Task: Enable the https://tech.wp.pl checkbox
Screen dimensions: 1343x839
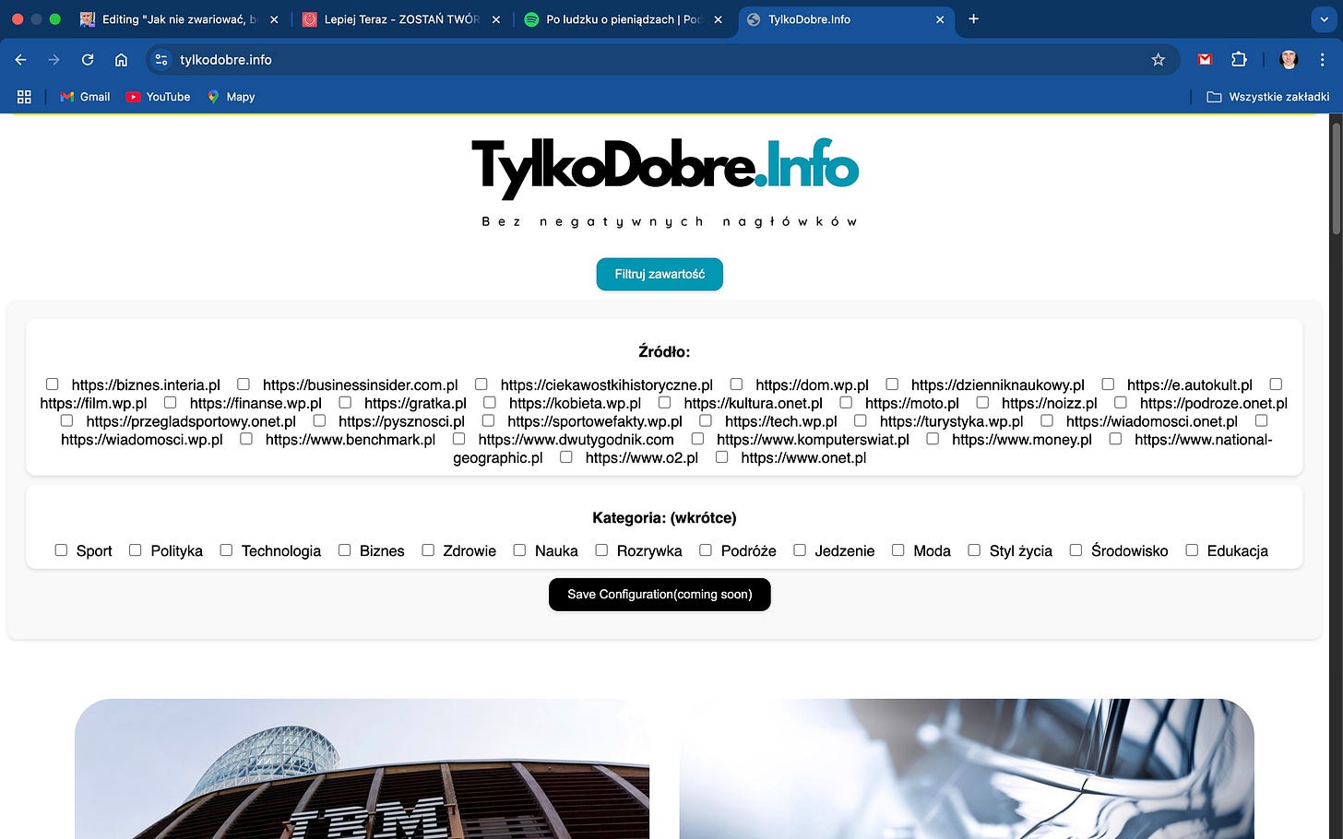Action: pyautogui.click(x=706, y=420)
